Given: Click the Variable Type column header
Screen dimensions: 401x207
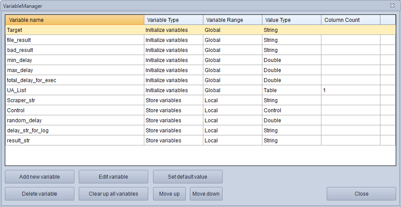Looking at the screenshot, I should pyautogui.click(x=173, y=20).
